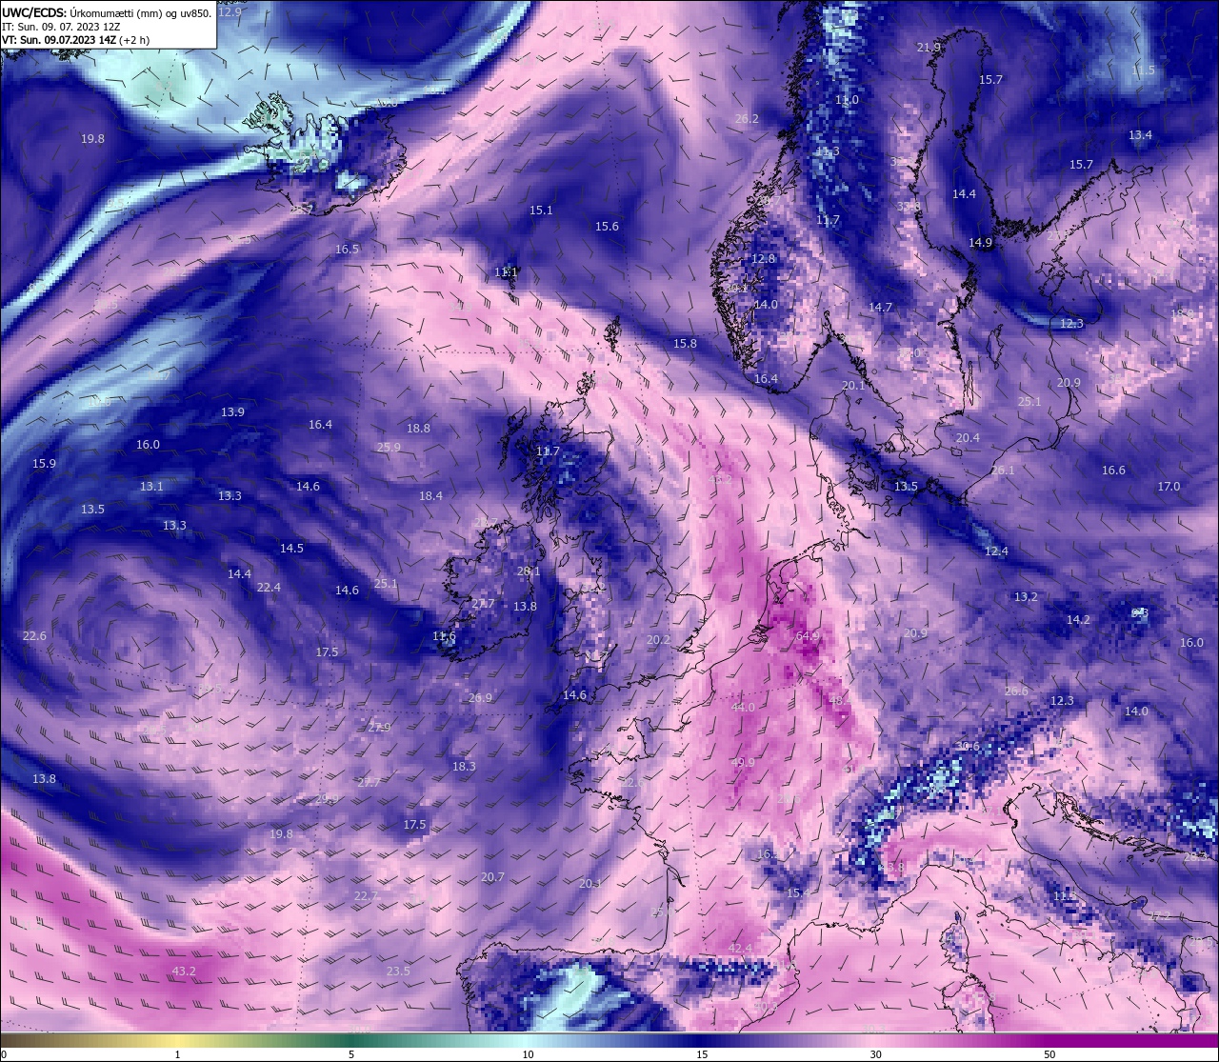Click the 27.9 value label

coord(379,728)
